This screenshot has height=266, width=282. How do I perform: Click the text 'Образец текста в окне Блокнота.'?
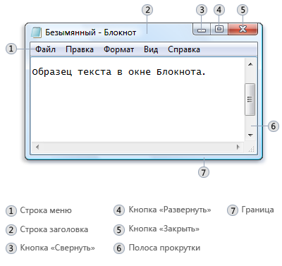[x=118, y=71]
